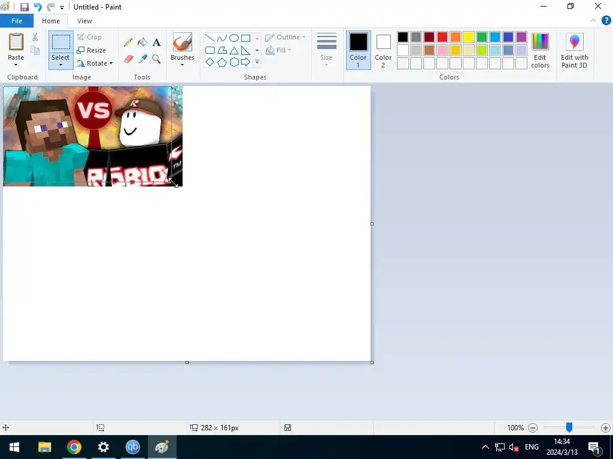Choose the Right arrow shape
Viewport: 613px width, 459px height.
click(246, 62)
